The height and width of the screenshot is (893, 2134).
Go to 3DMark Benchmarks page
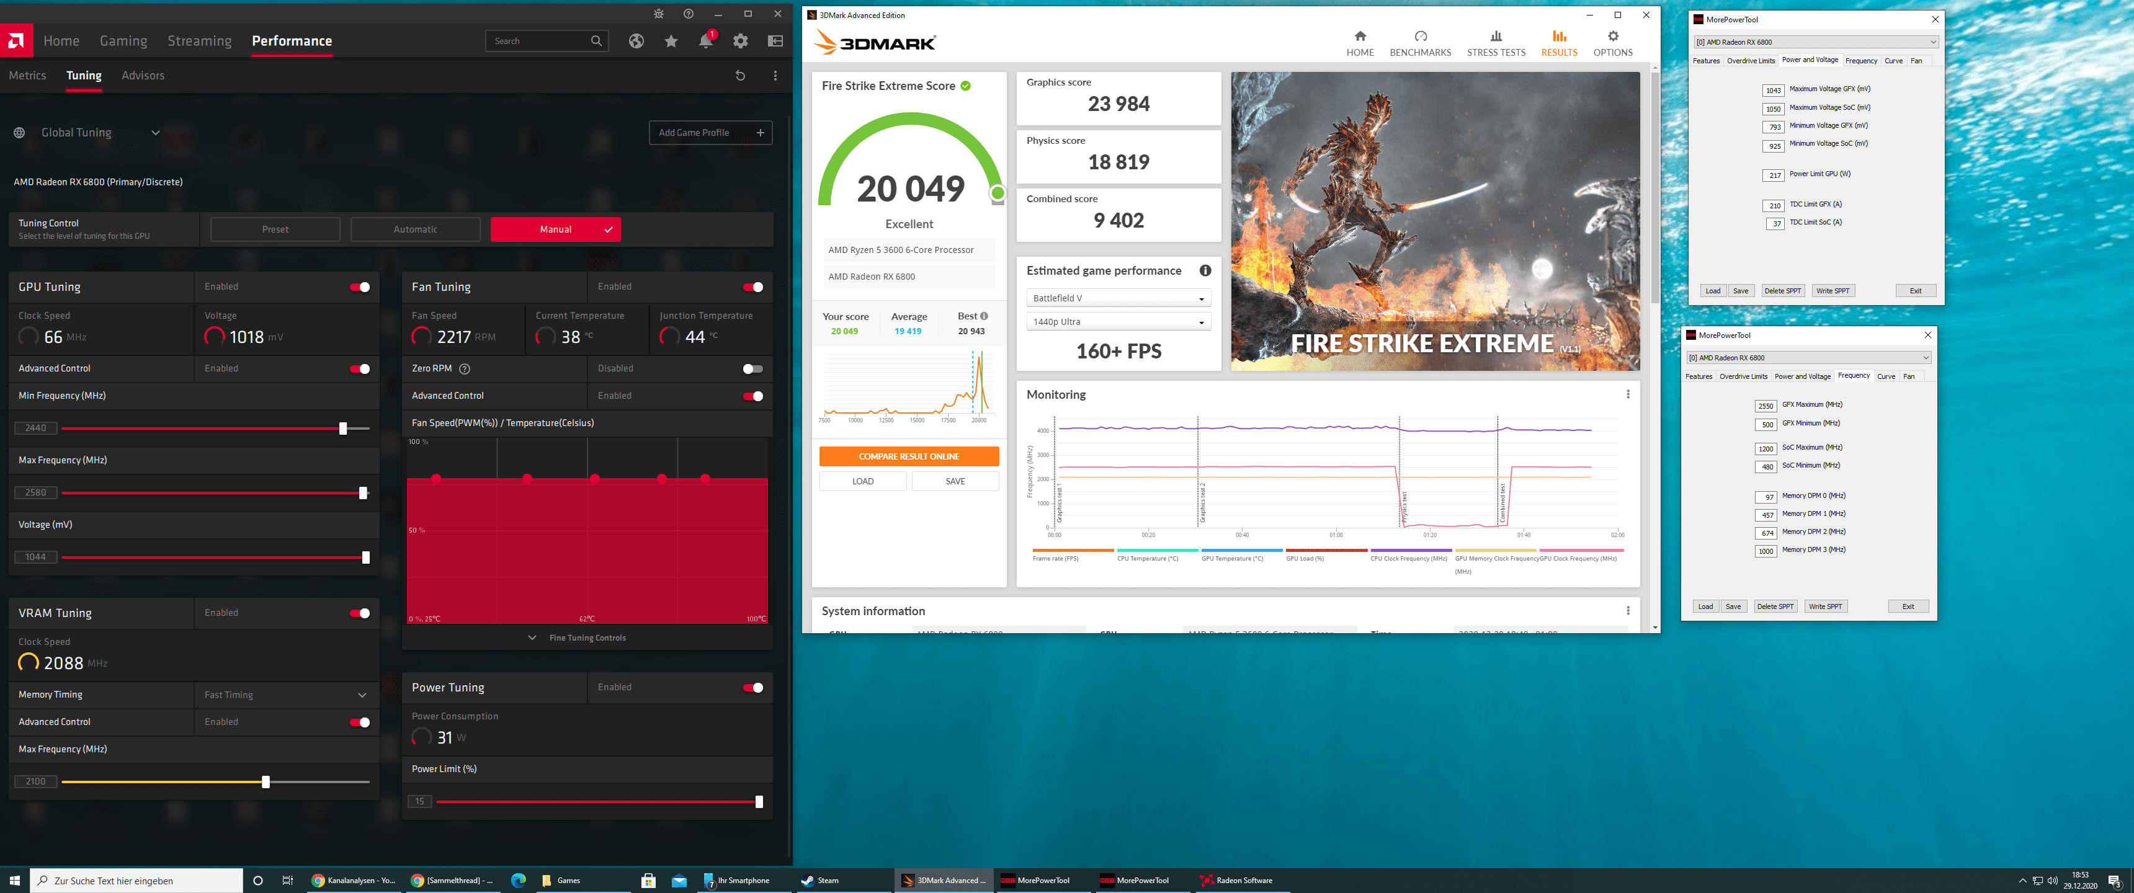1420,43
